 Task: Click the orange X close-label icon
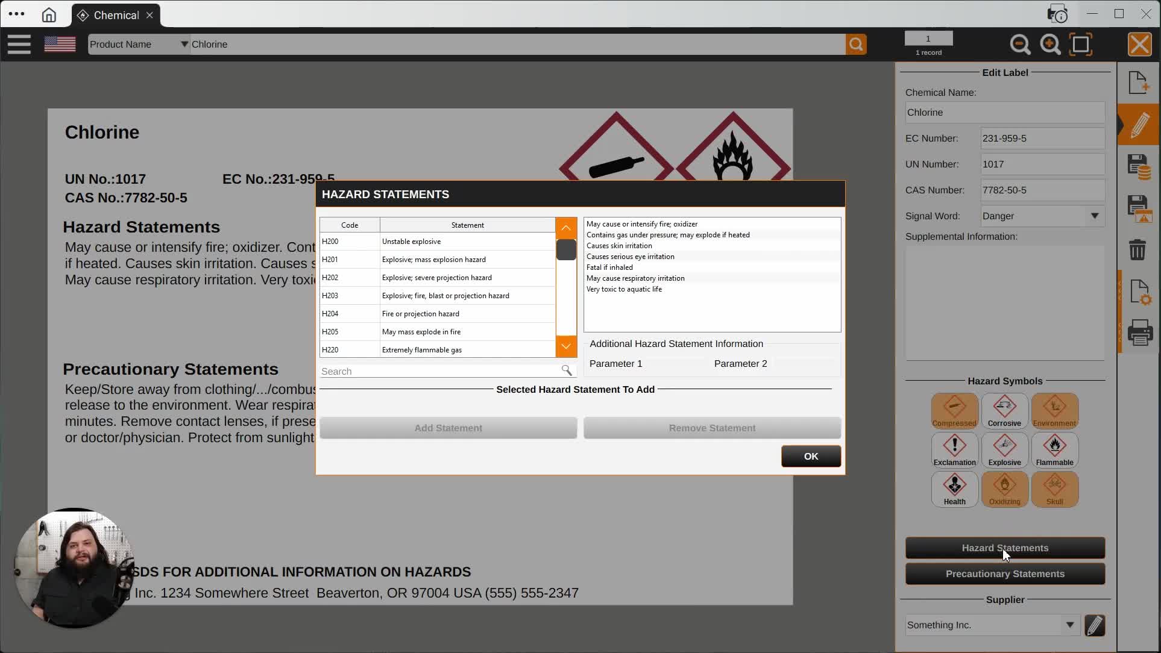click(x=1139, y=45)
